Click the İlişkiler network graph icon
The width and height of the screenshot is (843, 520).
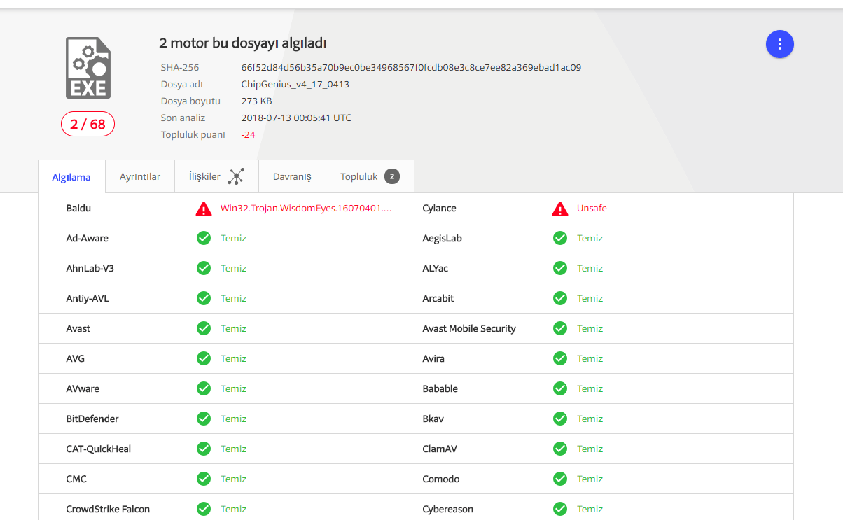click(236, 176)
